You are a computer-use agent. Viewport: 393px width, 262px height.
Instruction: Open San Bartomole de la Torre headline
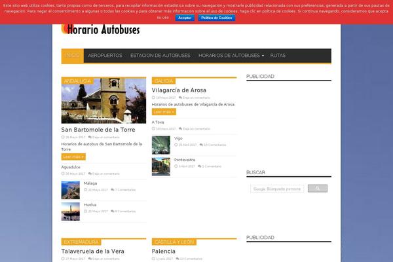(98, 130)
